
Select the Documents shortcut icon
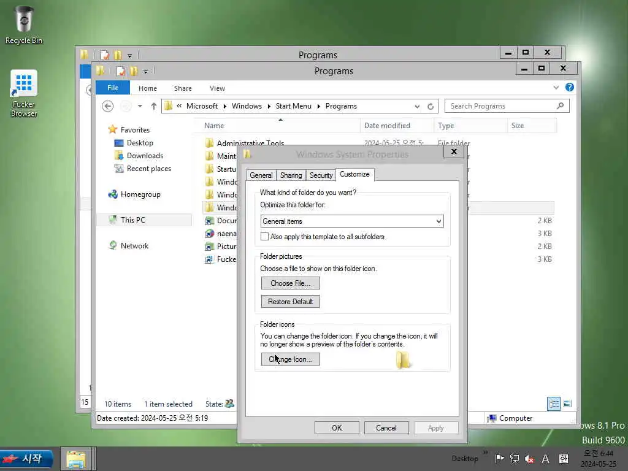pos(209,221)
